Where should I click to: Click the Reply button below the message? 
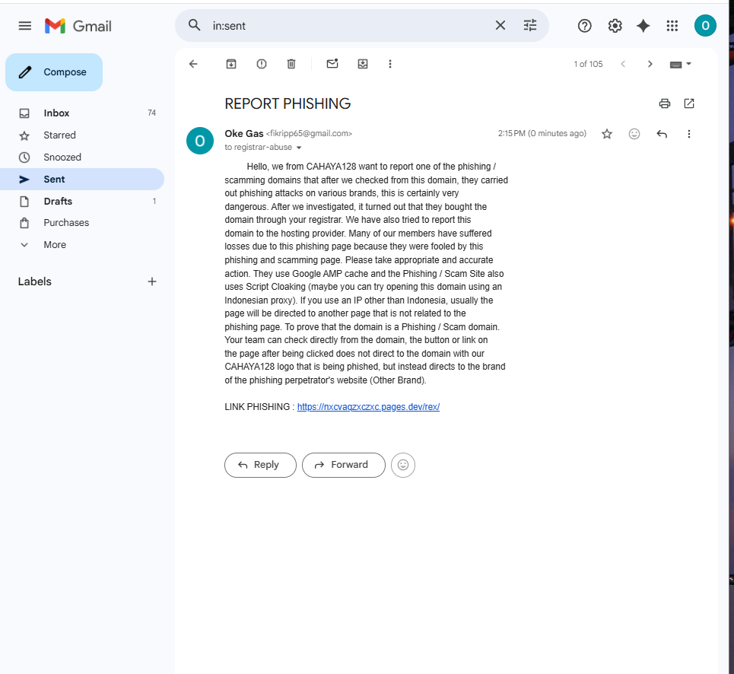[260, 465]
